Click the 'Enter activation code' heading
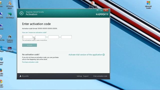The image size is (160, 90). (x=36, y=24)
